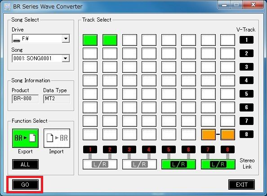Select the Export BR-to-file function icon

25,138
